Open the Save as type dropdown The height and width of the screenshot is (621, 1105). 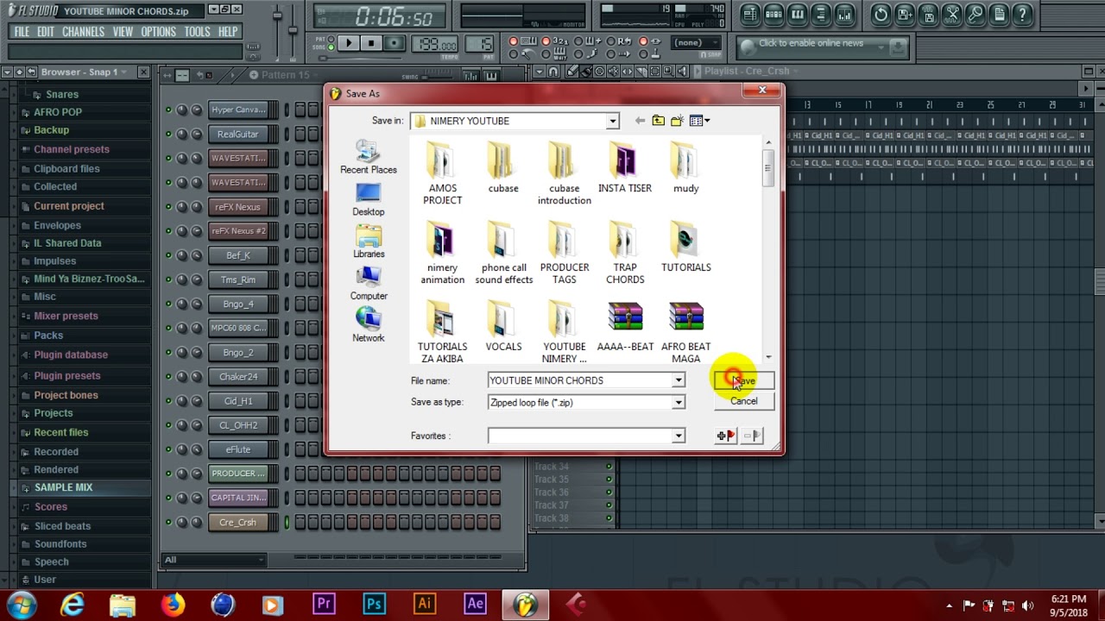(679, 403)
